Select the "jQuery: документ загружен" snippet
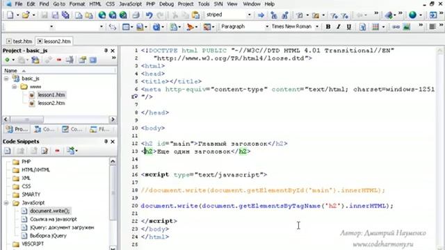The height and width of the screenshot is (250, 445). pyautogui.click(x=62, y=227)
